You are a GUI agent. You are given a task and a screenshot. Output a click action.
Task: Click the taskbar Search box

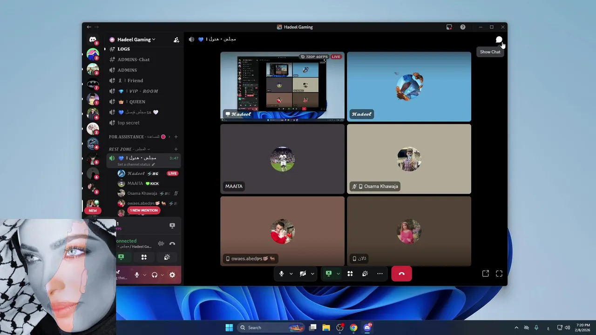coord(271,328)
